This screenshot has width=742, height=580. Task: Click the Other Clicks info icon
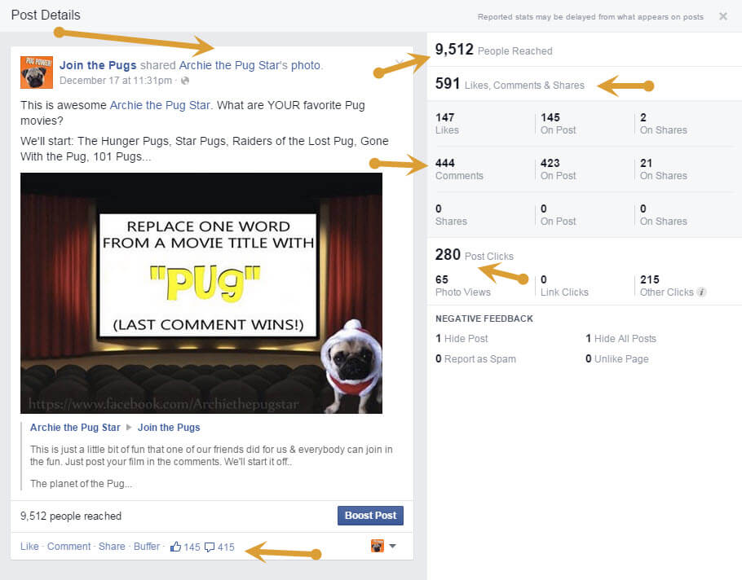click(702, 292)
